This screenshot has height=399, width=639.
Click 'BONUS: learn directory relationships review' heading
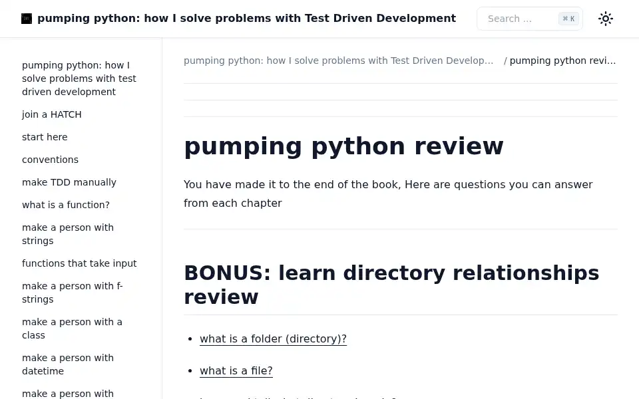click(x=391, y=285)
